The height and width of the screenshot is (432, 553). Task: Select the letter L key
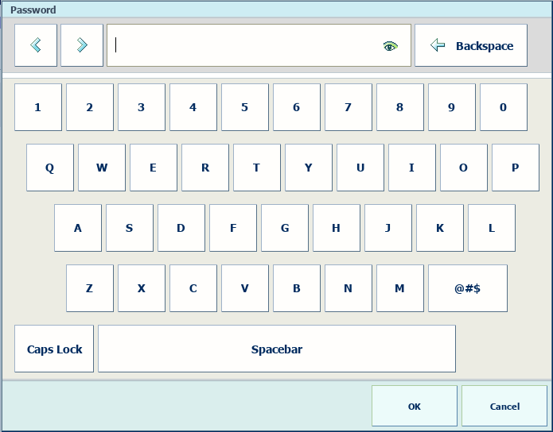492,228
